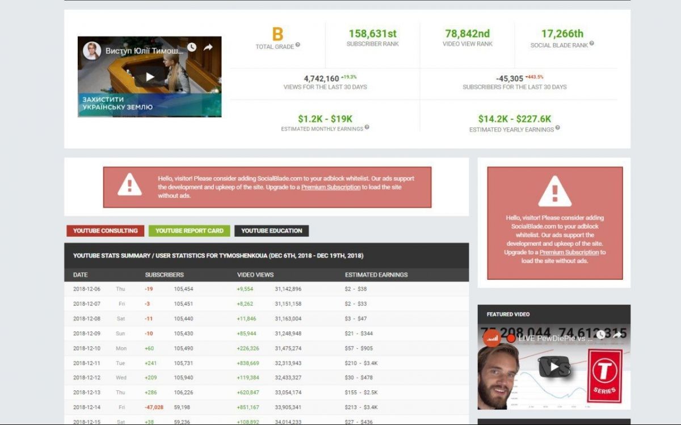Click the Tymoshenko video title text
Viewport: 681px width, 425px height.
145,51
